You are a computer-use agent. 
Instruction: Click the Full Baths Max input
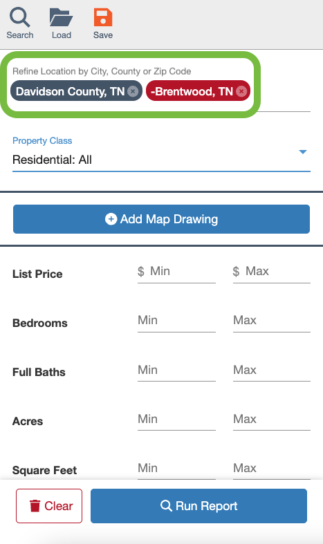point(272,371)
